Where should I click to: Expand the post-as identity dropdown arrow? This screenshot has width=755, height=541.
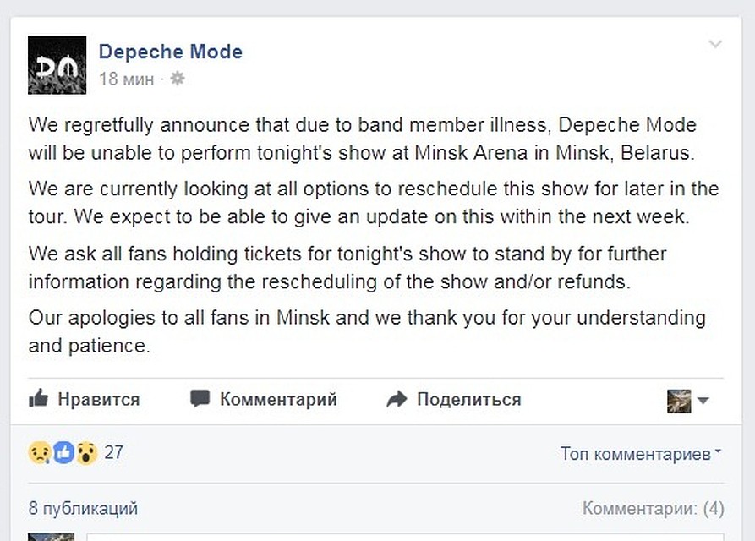coord(703,401)
